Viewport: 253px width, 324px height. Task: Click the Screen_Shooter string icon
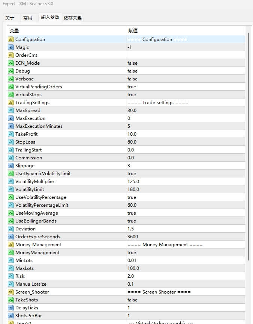[x=10, y=292]
